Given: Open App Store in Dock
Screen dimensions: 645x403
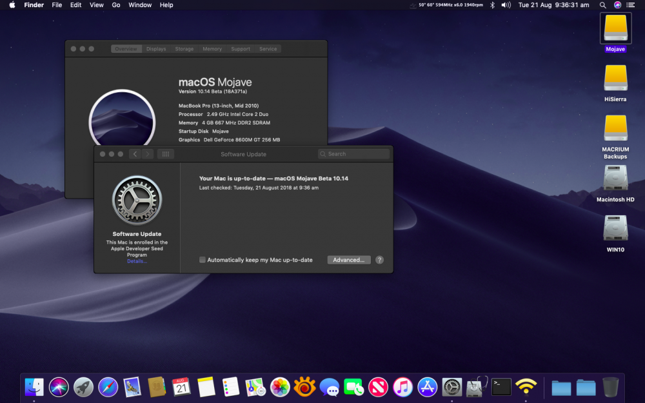Looking at the screenshot, I should tap(428, 387).
